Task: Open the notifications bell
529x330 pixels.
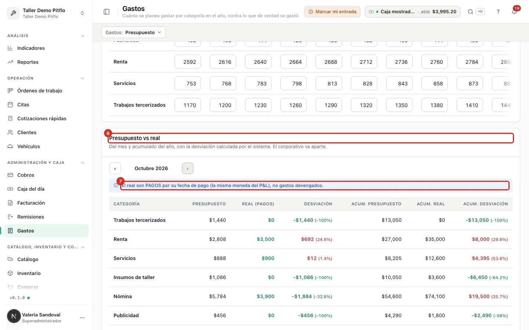Action: tap(514, 12)
